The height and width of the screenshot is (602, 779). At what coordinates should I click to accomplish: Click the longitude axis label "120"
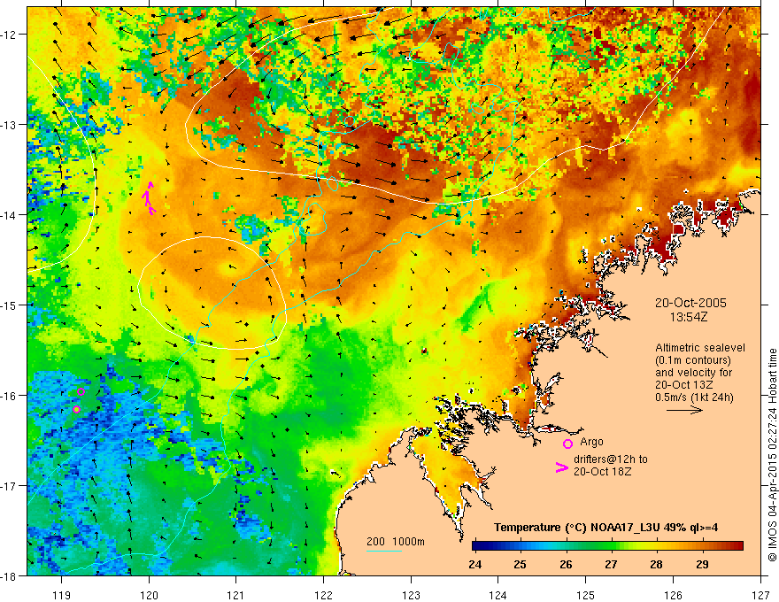tap(149, 595)
